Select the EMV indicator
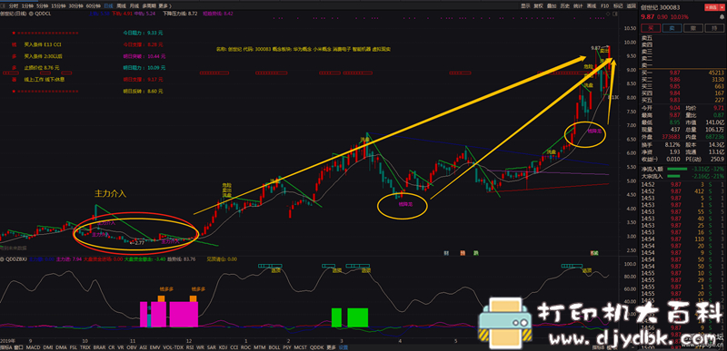 (x=154, y=346)
